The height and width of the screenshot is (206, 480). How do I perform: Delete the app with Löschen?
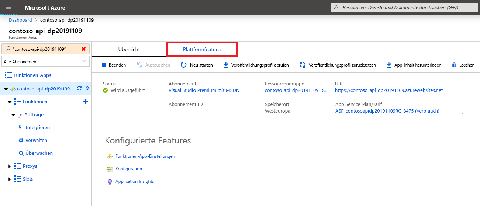pyautogui.click(x=463, y=65)
